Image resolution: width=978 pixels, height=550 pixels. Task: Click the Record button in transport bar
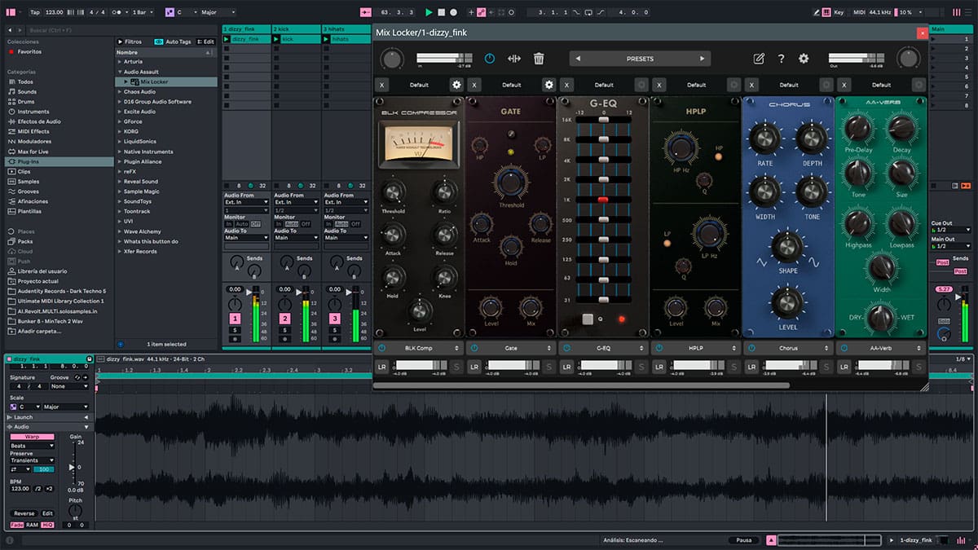coord(453,12)
